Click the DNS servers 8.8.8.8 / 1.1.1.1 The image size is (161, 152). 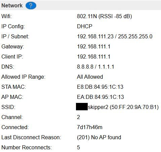pos(95,67)
